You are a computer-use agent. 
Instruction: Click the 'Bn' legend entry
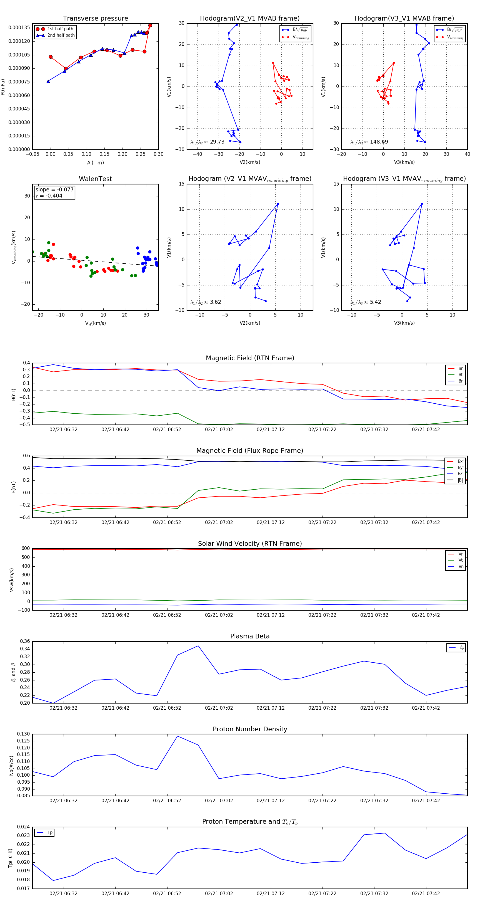(x=456, y=381)
